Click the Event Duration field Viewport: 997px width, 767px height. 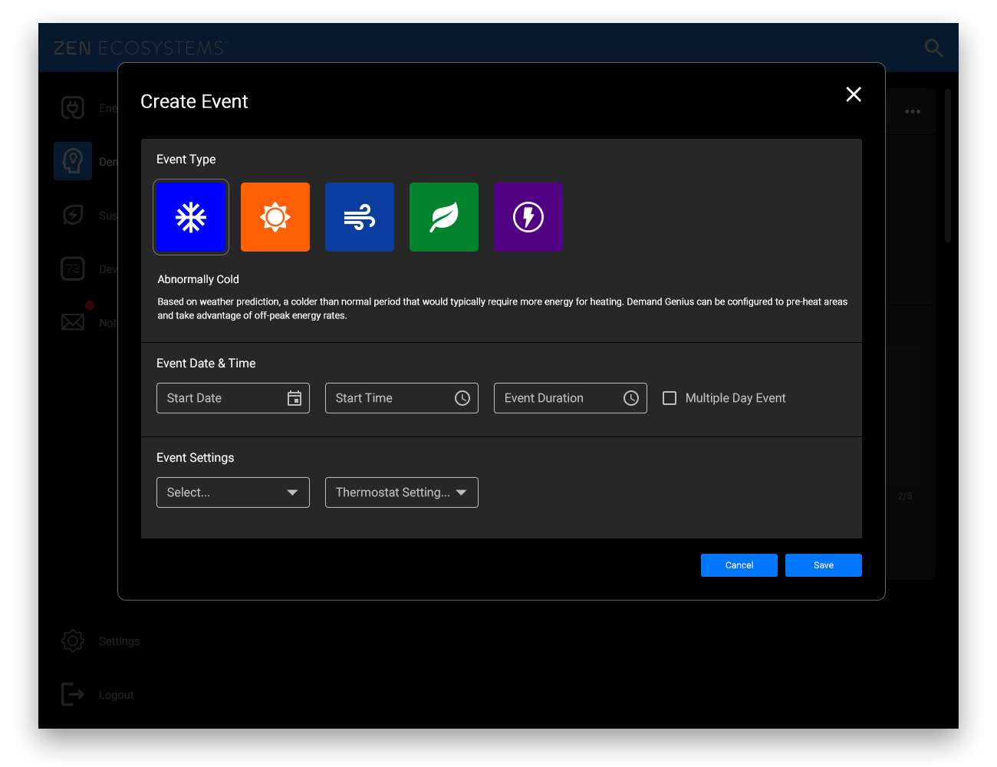pos(571,398)
